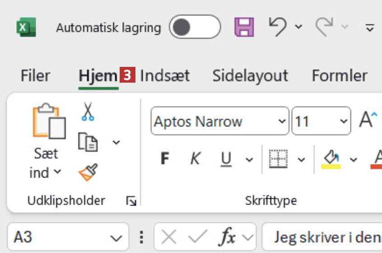Click the Borders grid icon

pos(278,159)
